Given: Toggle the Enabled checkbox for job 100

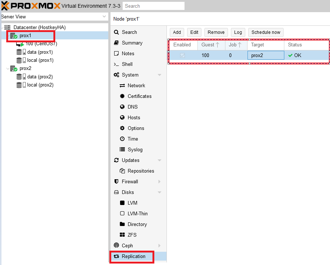Looking at the screenshot, I should coord(182,56).
